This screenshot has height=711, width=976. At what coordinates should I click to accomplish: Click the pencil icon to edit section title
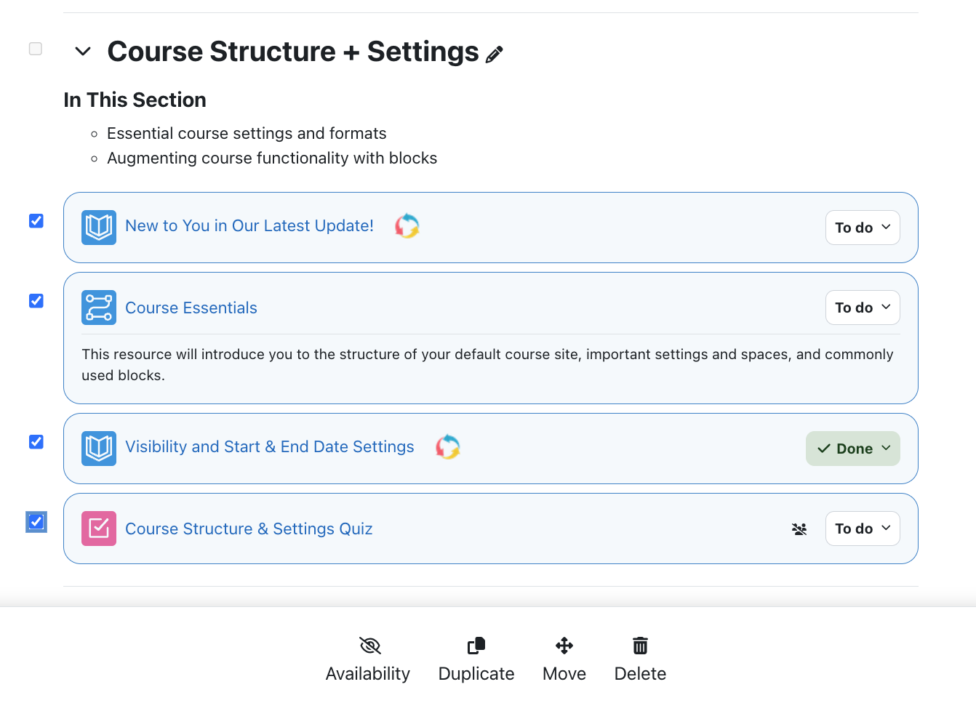tap(495, 55)
